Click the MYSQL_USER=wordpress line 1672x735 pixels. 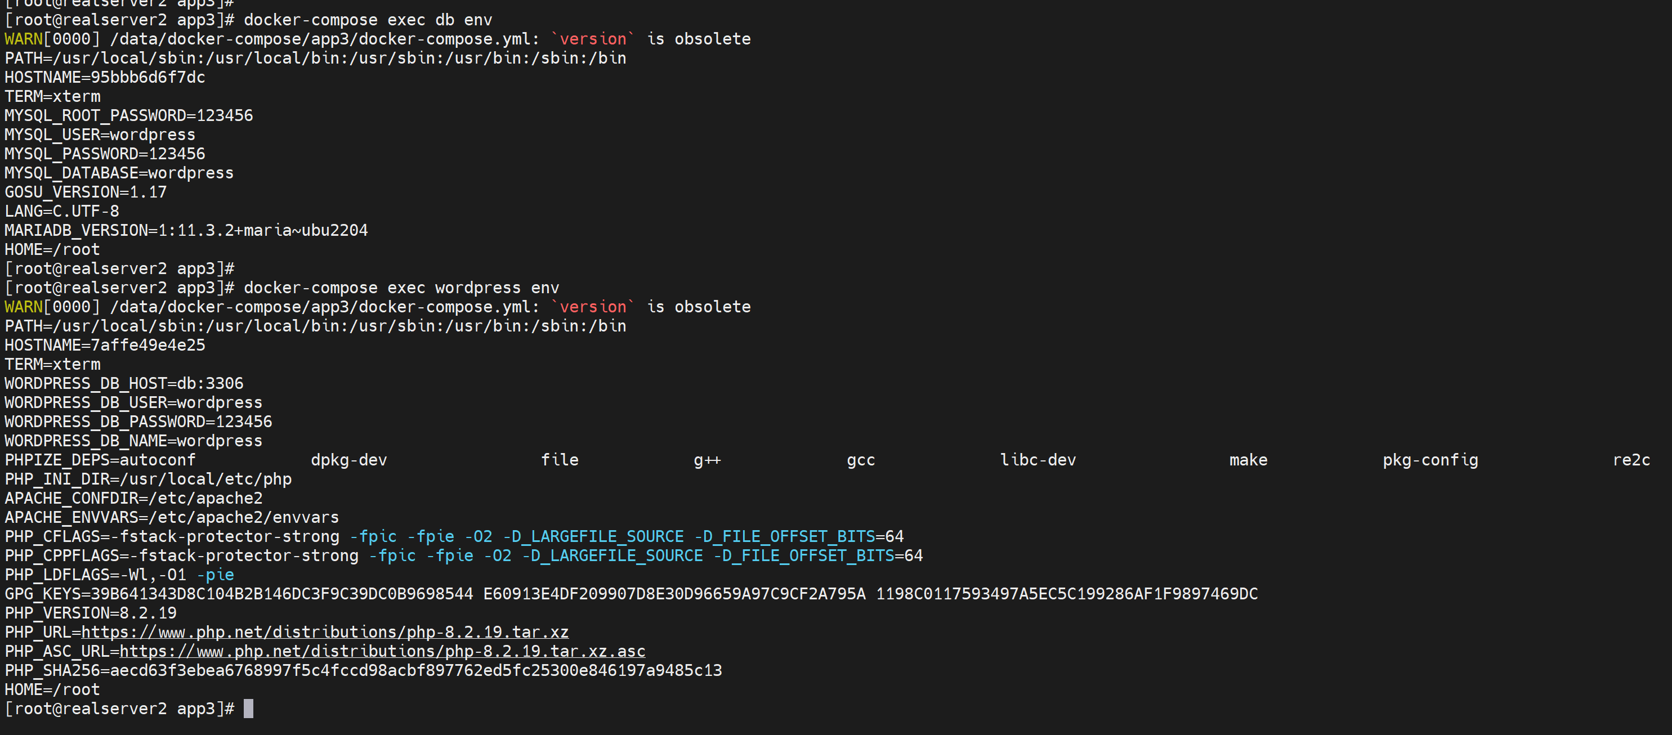coord(100,135)
